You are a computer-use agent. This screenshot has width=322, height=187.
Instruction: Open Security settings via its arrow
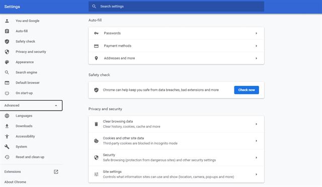coord(256,158)
